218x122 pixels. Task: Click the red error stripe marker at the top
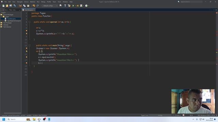pyautogui.click(x=217, y=13)
